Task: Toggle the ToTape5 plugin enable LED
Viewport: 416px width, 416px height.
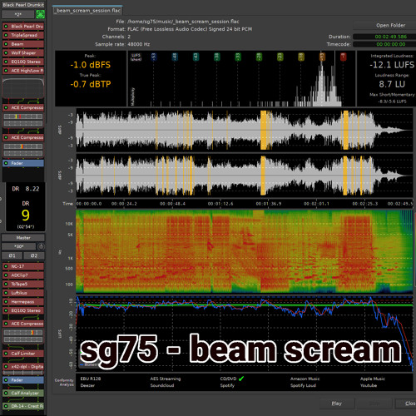Action: (x=6, y=284)
